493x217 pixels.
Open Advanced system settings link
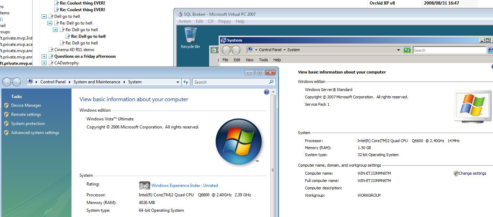coord(35,133)
